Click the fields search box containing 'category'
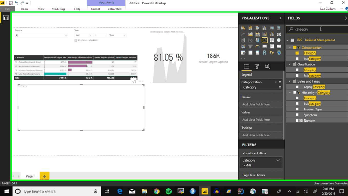 click(317, 29)
